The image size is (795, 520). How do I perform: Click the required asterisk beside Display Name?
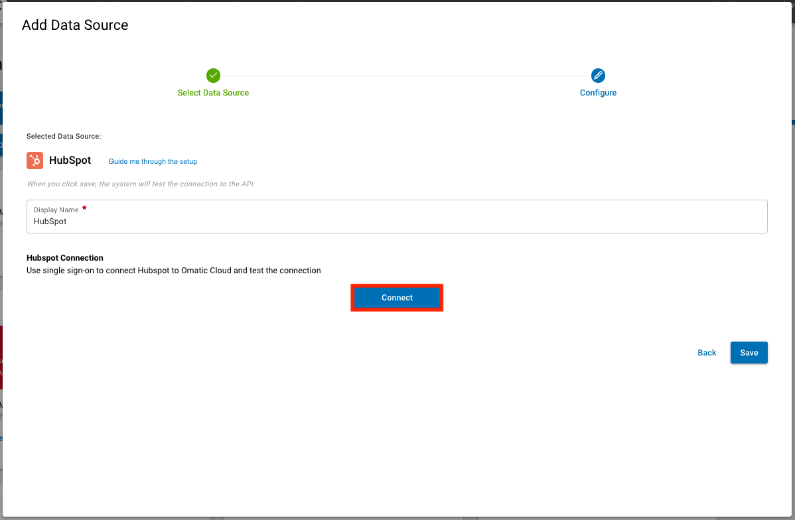[84, 207]
